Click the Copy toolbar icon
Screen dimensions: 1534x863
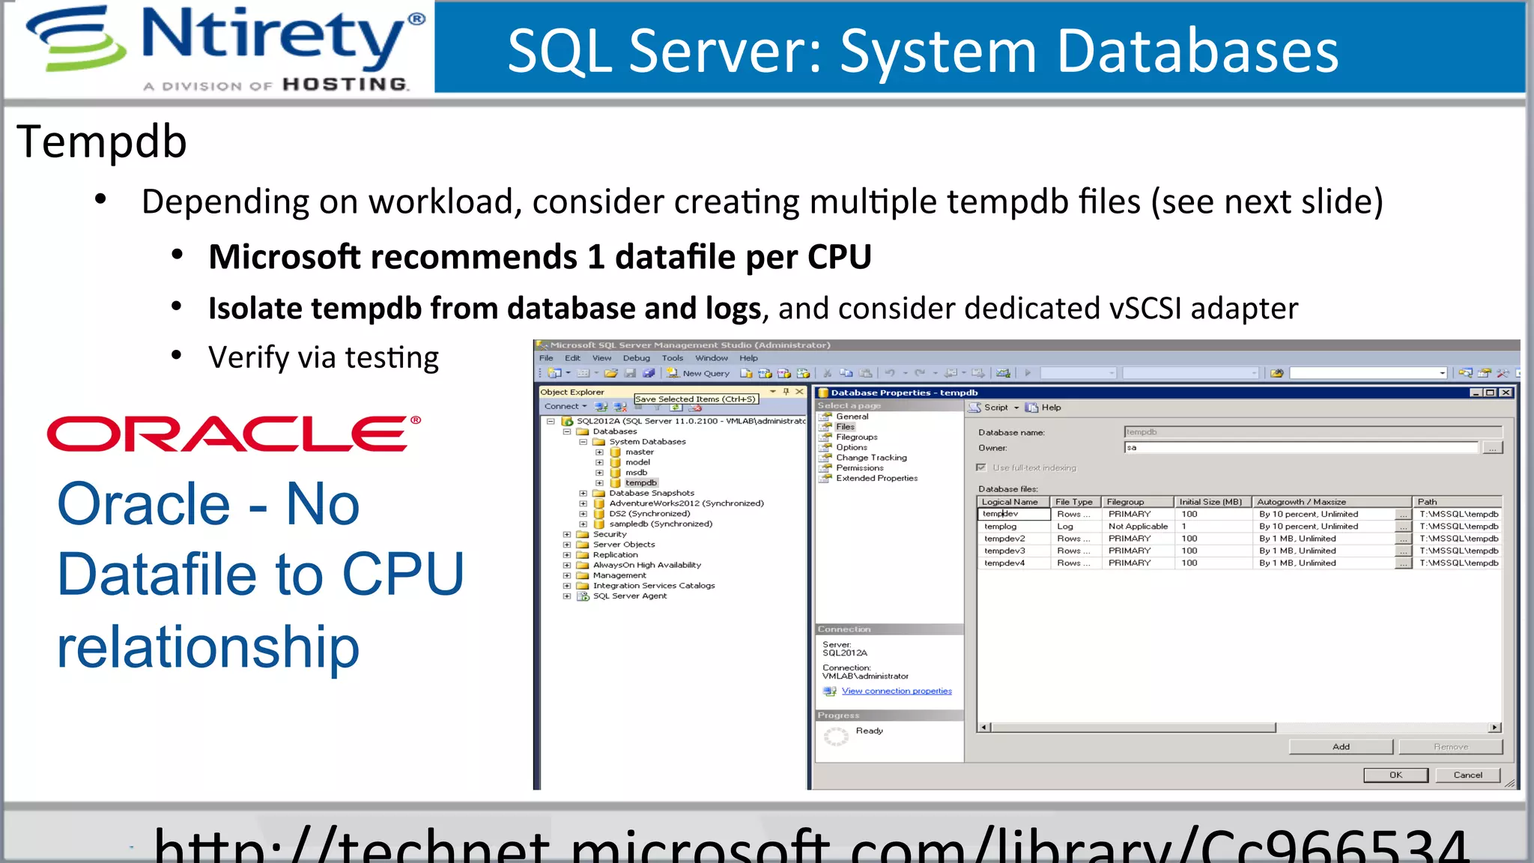[846, 373]
